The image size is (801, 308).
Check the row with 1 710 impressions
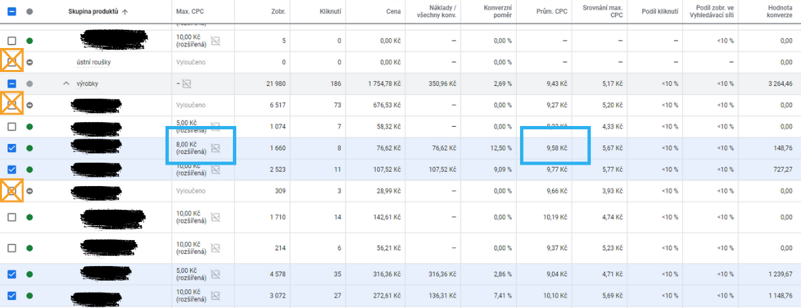coord(12,217)
